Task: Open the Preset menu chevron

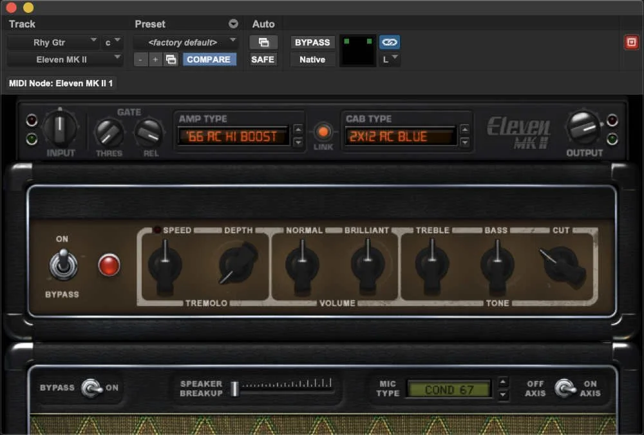Action: 233,24
